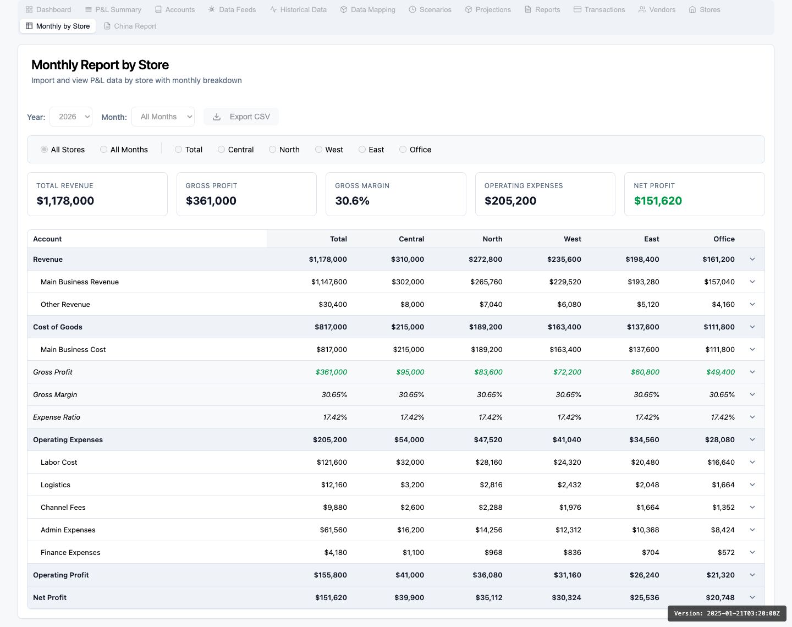This screenshot has width=792, height=627.
Task: Open the Transactions tab
Action: tap(599, 9)
